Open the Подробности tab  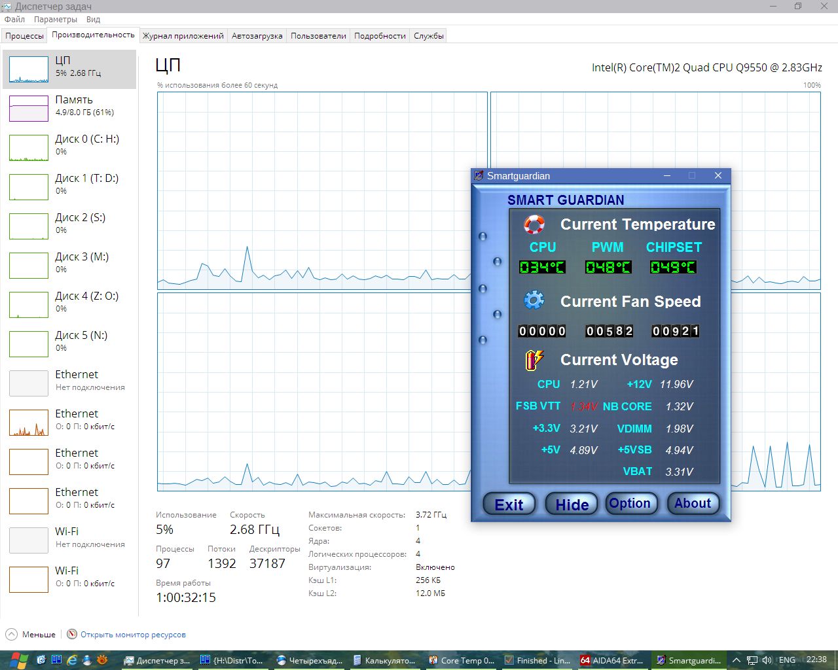coord(380,36)
